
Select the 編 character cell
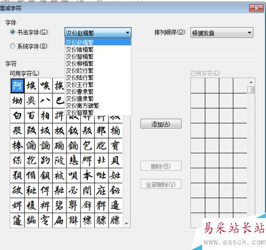[31, 221]
